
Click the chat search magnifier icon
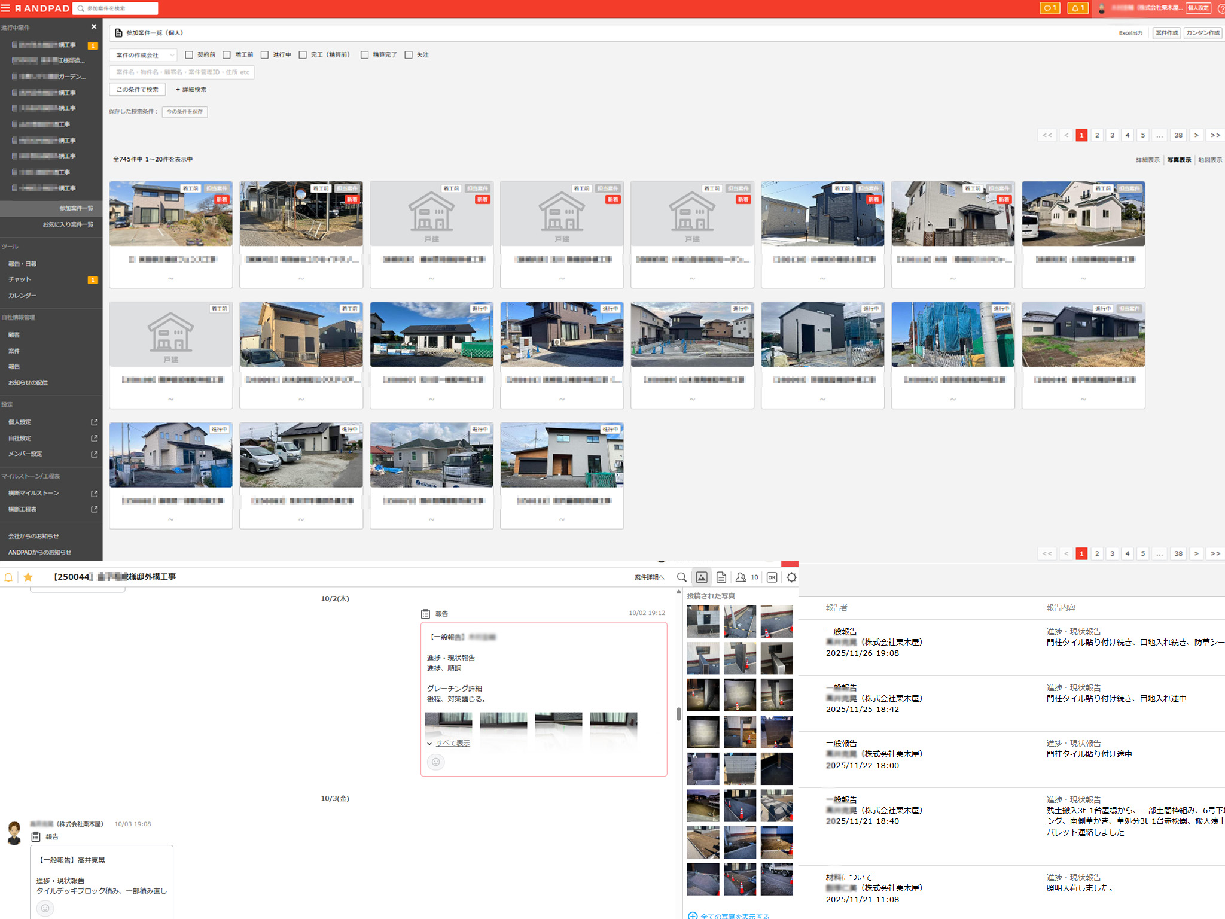681,577
